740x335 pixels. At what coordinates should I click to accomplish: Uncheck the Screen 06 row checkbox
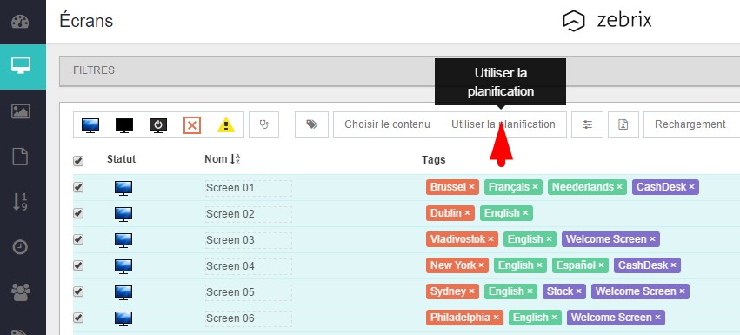tap(78, 318)
